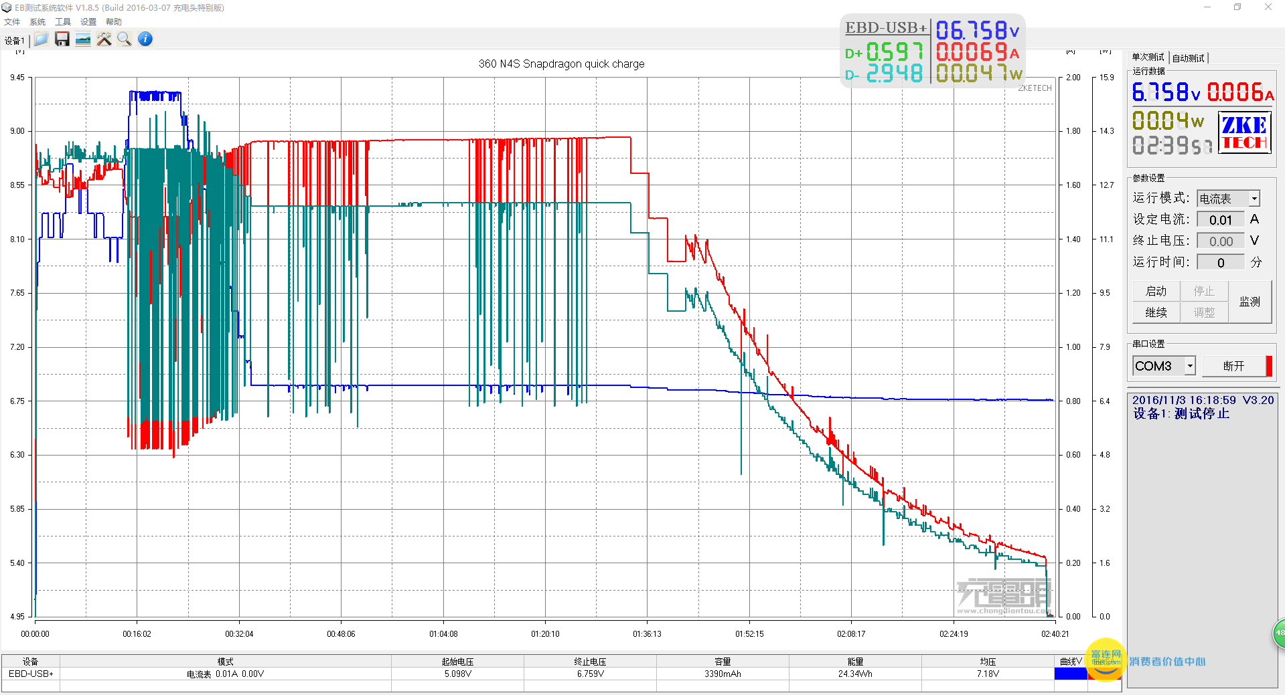The width and height of the screenshot is (1285, 695).
Task: Click the 5.098V 起始电压 cell
Action: (x=457, y=674)
